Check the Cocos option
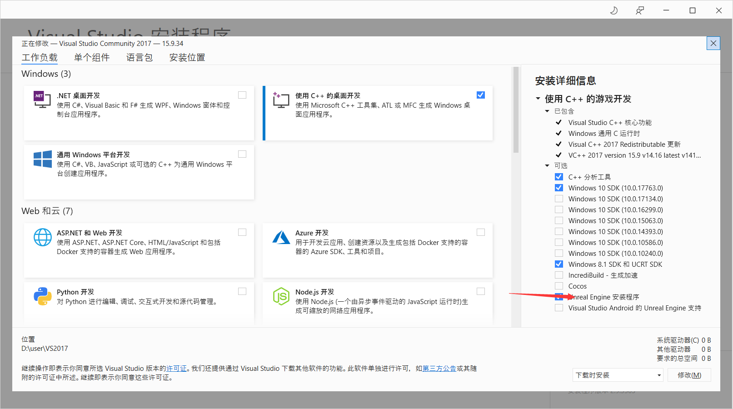 click(559, 286)
